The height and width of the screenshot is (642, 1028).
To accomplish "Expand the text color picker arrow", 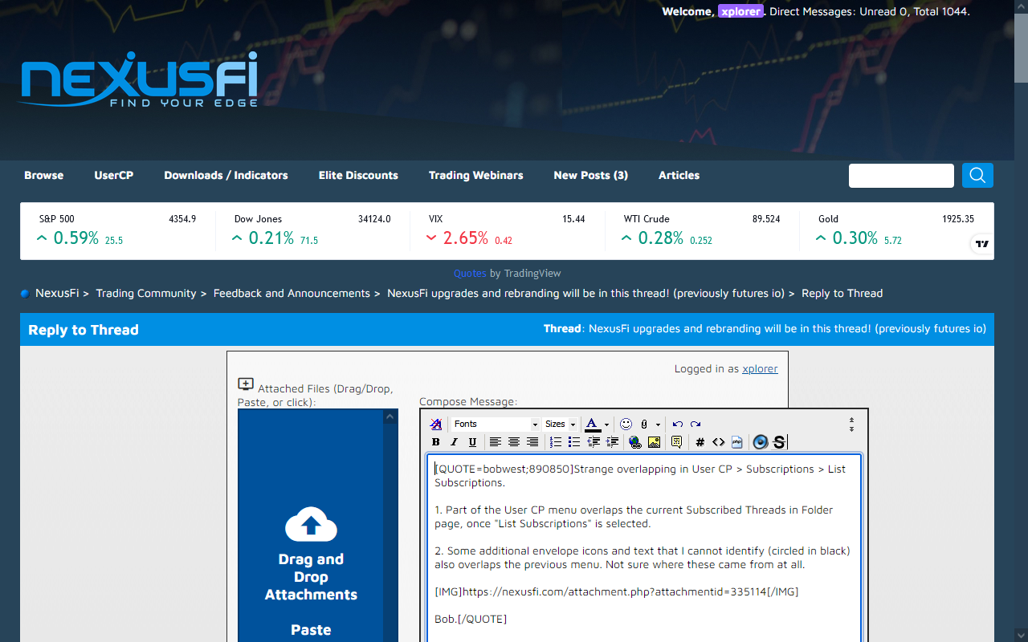I will pyautogui.click(x=606, y=425).
